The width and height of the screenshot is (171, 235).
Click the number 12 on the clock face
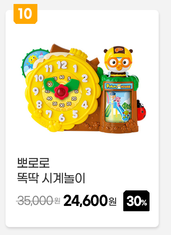point(62,65)
